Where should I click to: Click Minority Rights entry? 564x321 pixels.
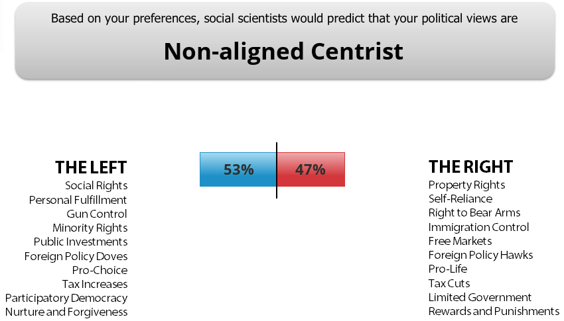coord(90,228)
